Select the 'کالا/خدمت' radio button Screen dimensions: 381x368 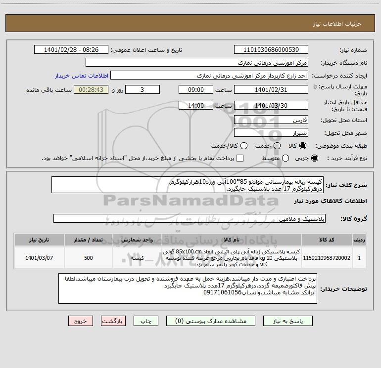point(244,146)
